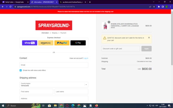Close the Information SPRAYGROUND tab
This screenshot has height=108, width=173.
coord(56,2)
